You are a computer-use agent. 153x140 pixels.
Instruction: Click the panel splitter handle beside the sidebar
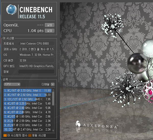(59, 76)
